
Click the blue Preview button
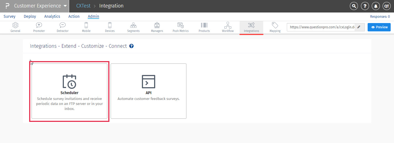[379, 27]
